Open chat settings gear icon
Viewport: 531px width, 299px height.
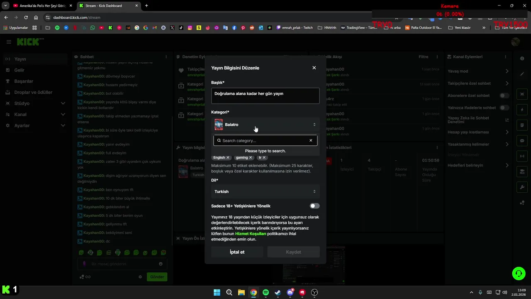pyautogui.click(x=140, y=277)
